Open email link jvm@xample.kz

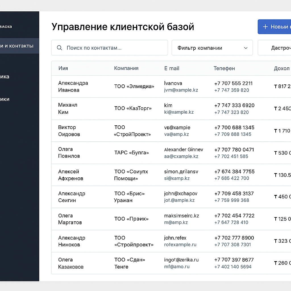point(181,90)
